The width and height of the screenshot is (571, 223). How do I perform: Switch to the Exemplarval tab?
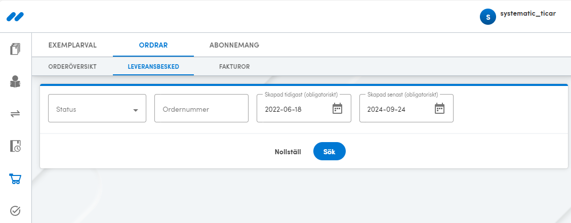tap(72, 46)
